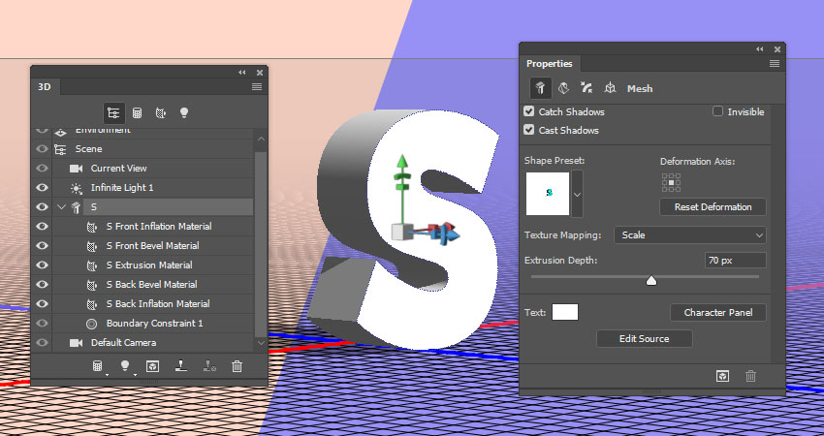Open the Deform properties icon

click(561, 88)
